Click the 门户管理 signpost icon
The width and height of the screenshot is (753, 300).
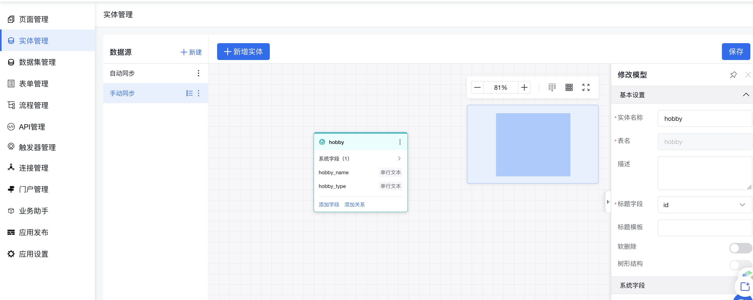click(11, 189)
